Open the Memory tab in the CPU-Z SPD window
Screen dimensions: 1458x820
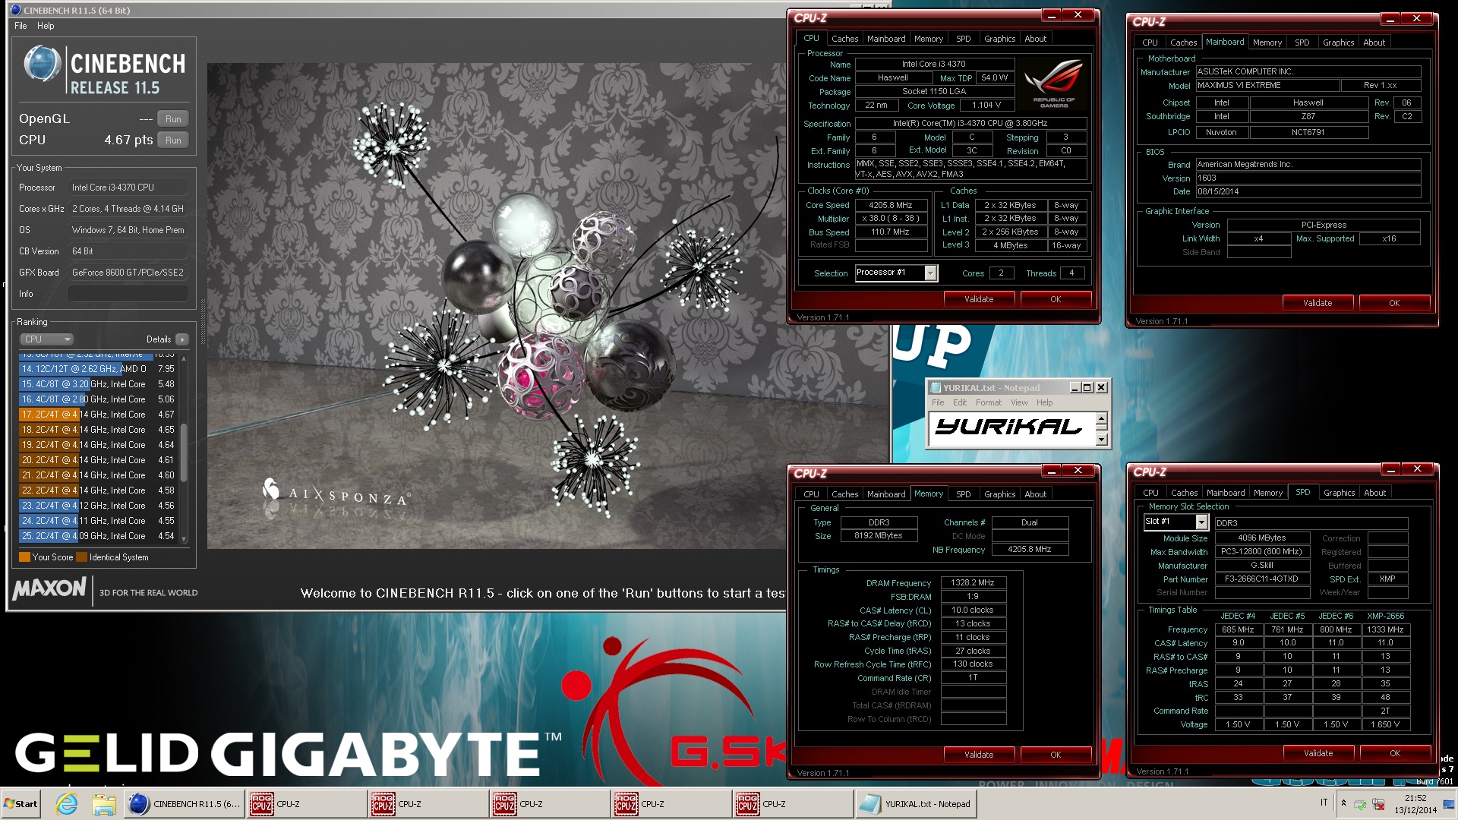click(x=1267, y=493)
